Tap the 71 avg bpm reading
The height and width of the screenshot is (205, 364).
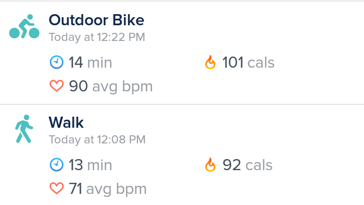[x=108, y=188]
